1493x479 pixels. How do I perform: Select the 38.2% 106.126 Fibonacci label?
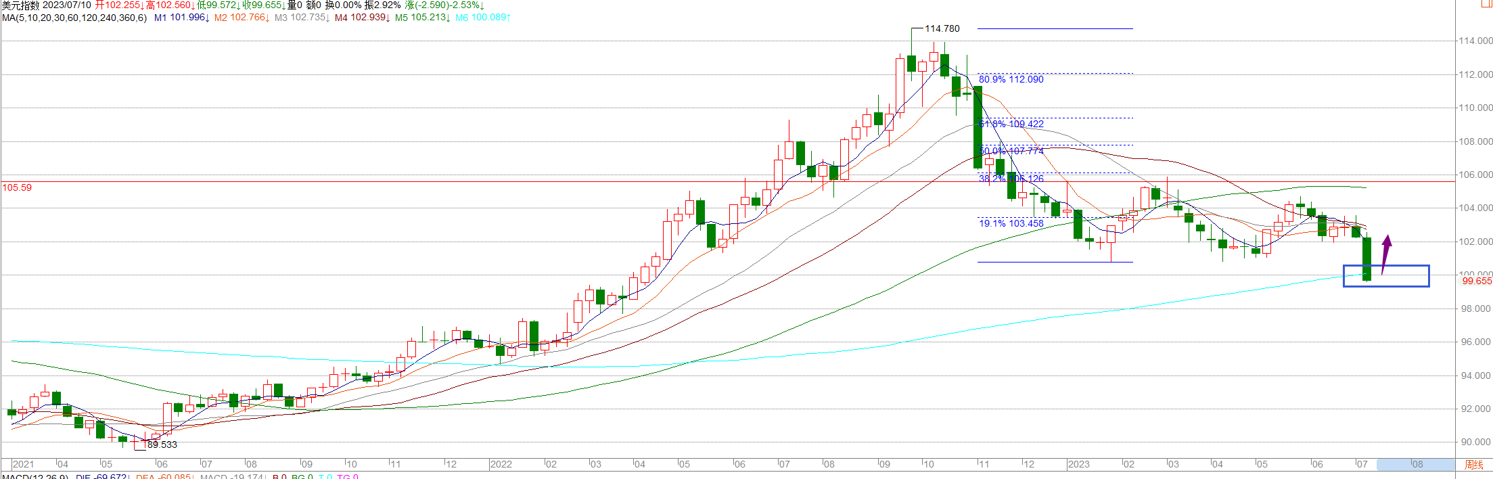tap(1011, 179)
